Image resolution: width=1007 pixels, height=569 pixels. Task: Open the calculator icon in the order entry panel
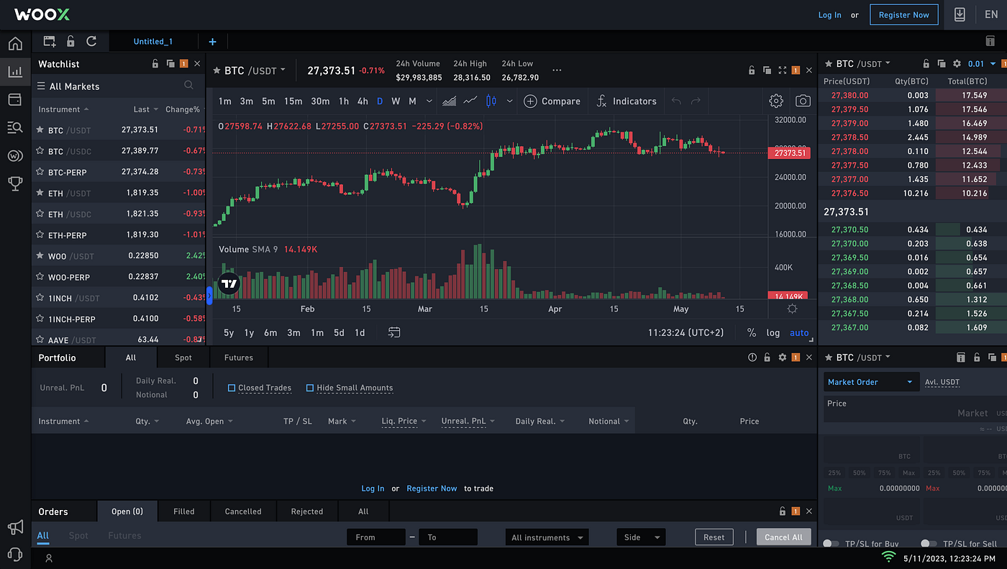tap(960, 358)
